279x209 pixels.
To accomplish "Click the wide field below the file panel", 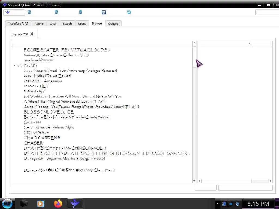I will point(245,188).
